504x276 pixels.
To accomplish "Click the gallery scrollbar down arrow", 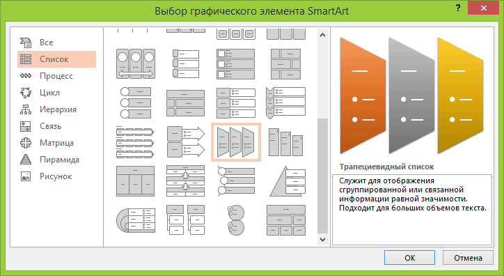I will pos(323,240).
